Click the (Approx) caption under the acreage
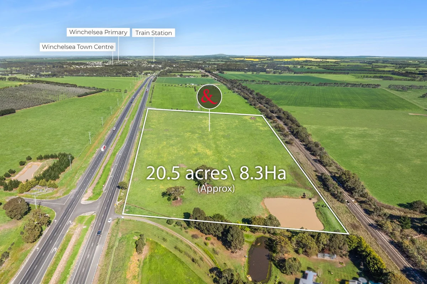Image resolution: width=427 pixels, height=284 pixels. pos(216,190)
